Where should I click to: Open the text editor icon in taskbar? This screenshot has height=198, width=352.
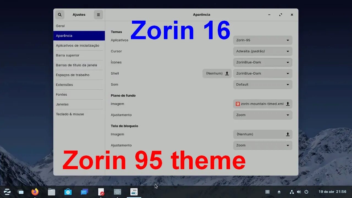(x=101, y=192)
